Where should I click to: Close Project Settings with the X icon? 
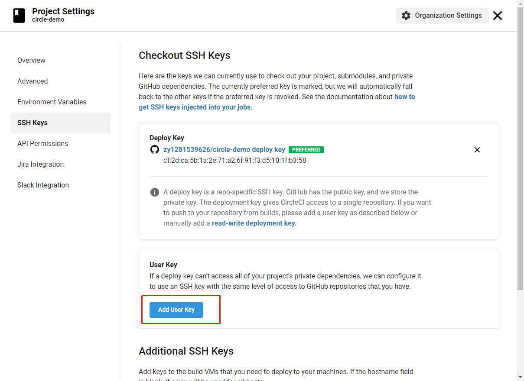point(497,15)
